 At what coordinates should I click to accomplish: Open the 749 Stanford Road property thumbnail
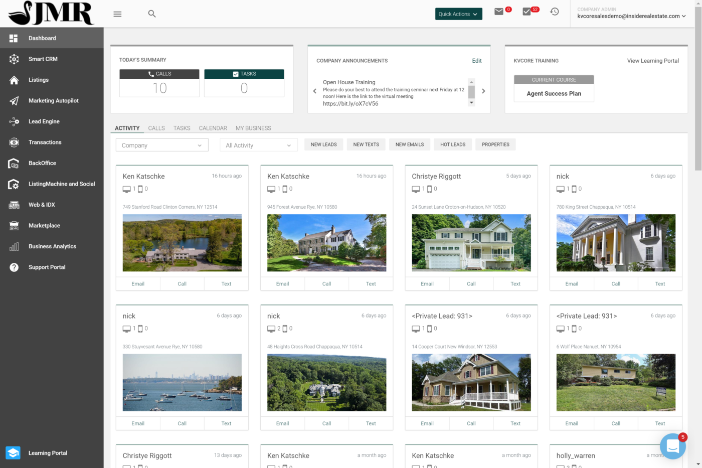point(182,243)
